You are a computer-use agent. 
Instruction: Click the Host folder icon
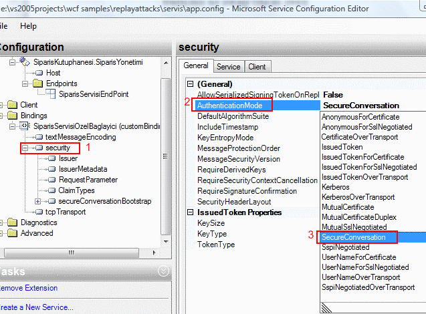tap(37, 73)
